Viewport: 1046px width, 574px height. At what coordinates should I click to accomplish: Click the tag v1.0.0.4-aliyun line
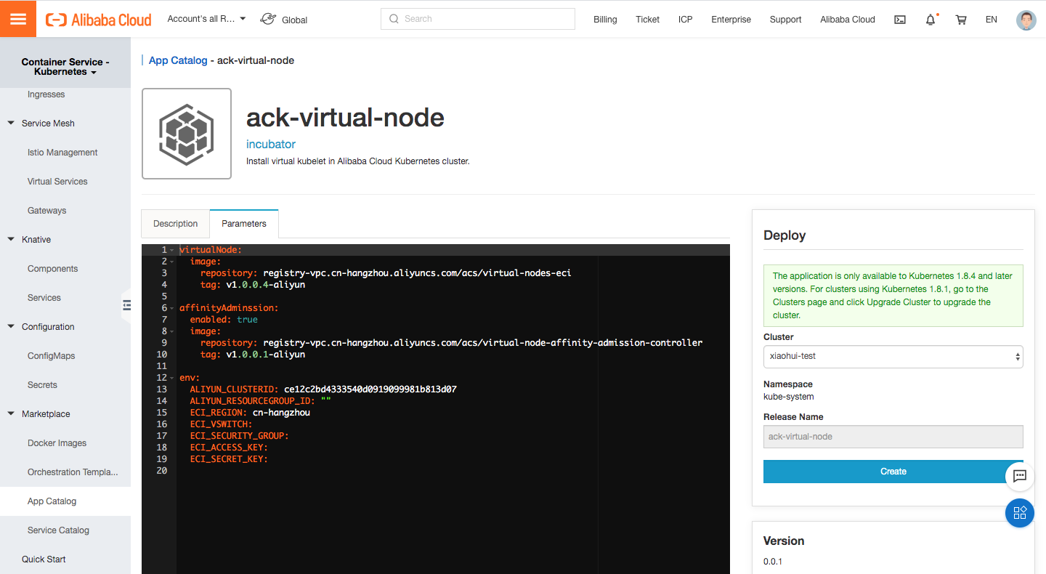coord(253,285)
